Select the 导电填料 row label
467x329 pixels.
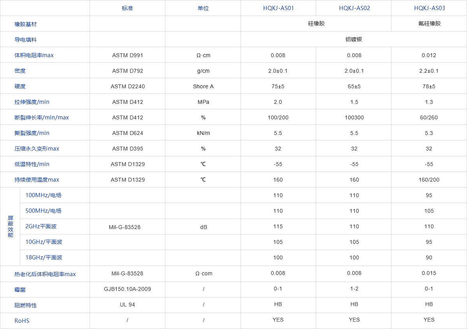pos(26,40)
